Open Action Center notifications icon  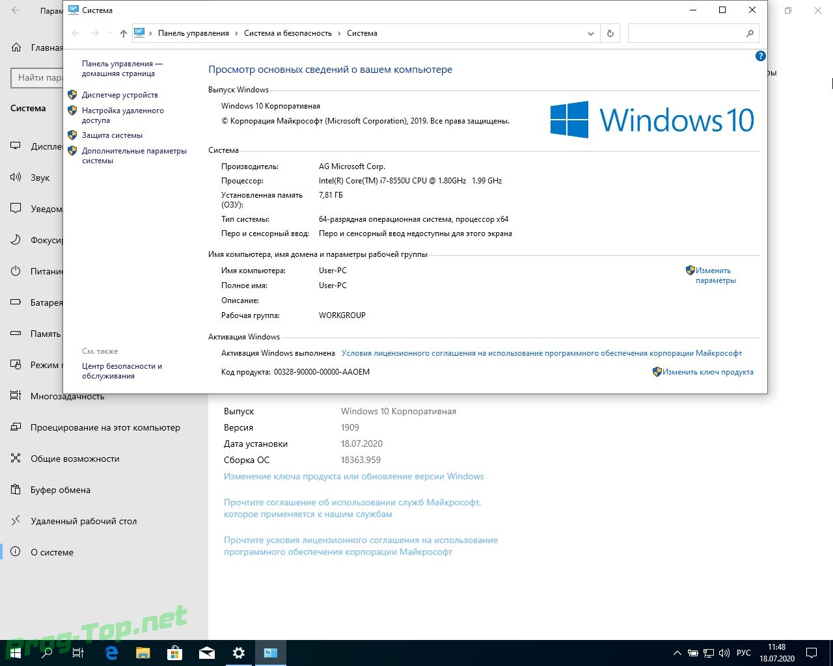click(x=812, y=653)
